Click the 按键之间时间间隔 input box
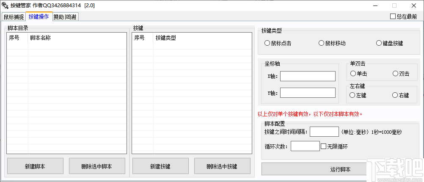Viewport: 424px width, 182px height. 324,132
